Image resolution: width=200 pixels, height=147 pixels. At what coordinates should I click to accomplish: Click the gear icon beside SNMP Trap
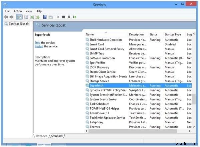tap(87, 53)
